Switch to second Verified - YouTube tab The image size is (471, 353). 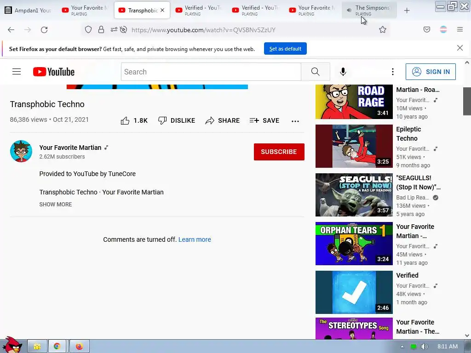[256, 11]
